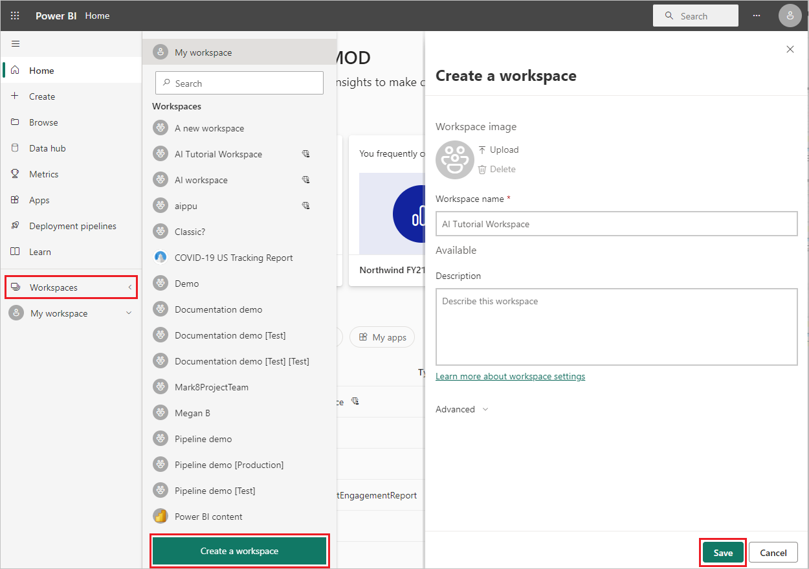The image size is (809, 569).
Task: Click the Create a workspace button
Action: click(239, 551)
